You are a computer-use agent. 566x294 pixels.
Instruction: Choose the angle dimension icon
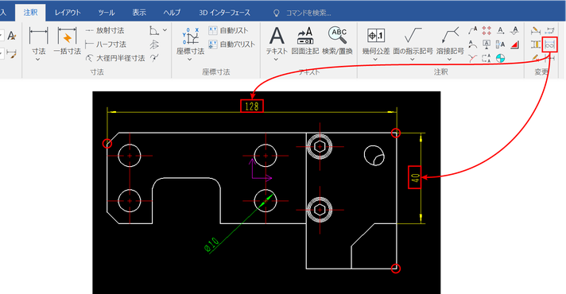tap(154, 31)
